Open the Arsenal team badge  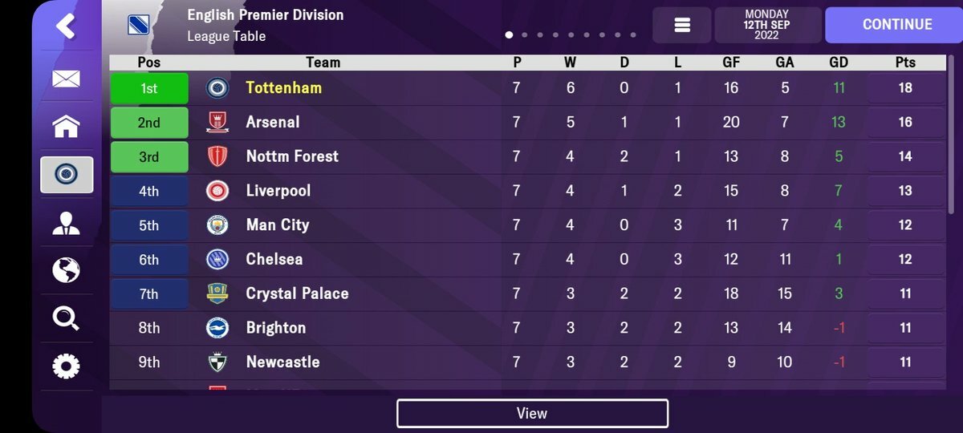[x=217, y=123]
